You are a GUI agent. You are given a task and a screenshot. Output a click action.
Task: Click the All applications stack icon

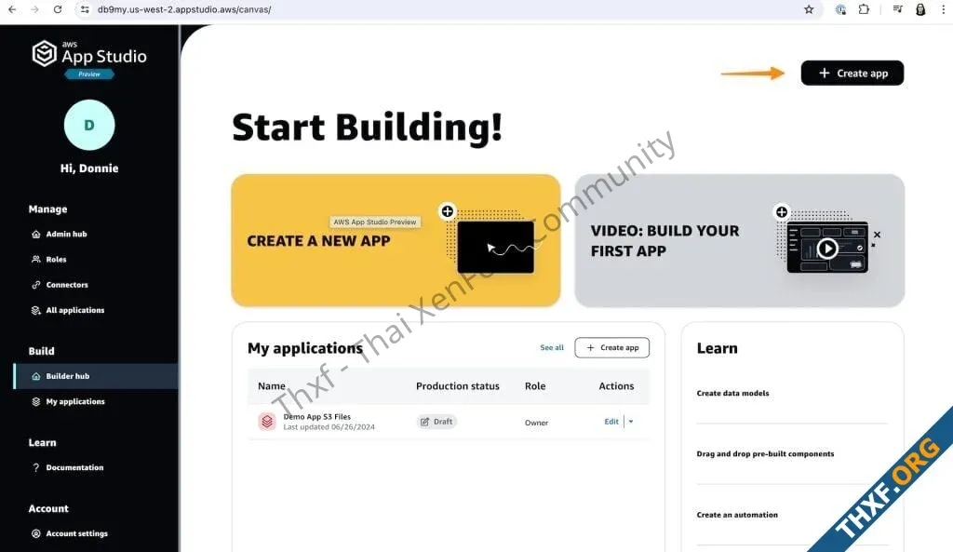click(x=36, y=311)
